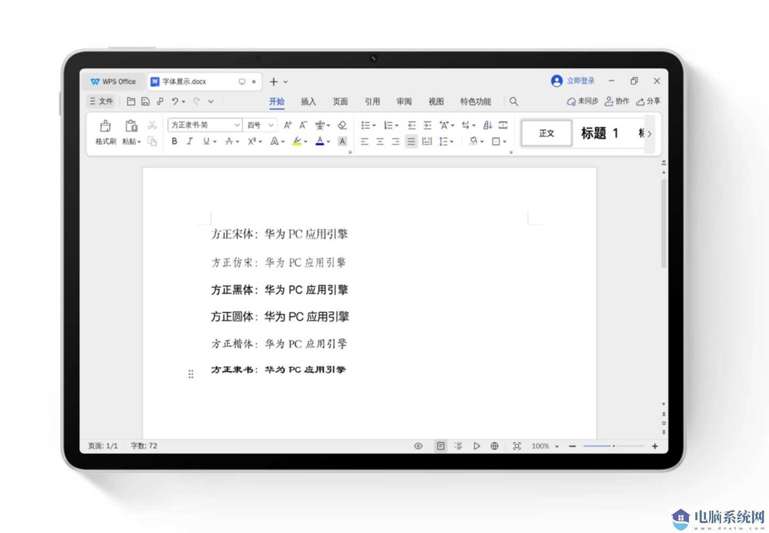
Task: Toggle Justify alignment button
Action: (411, 141)
